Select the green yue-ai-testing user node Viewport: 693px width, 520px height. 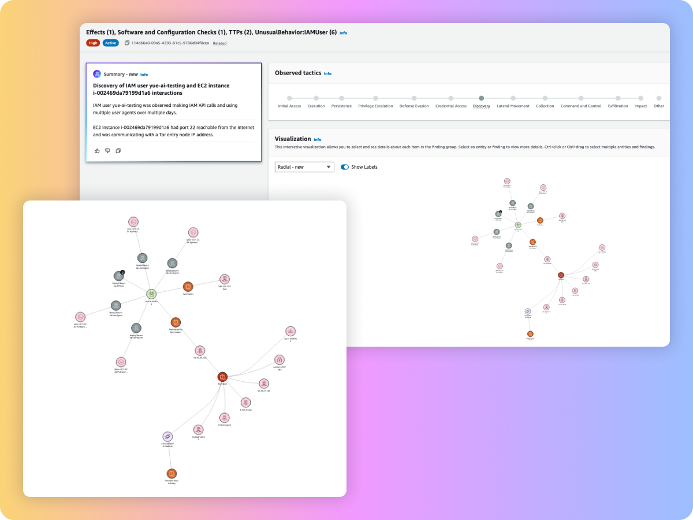pos(151,294)
